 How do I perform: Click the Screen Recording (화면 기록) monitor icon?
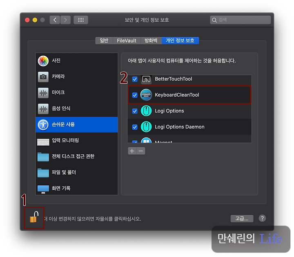point(43,189)
